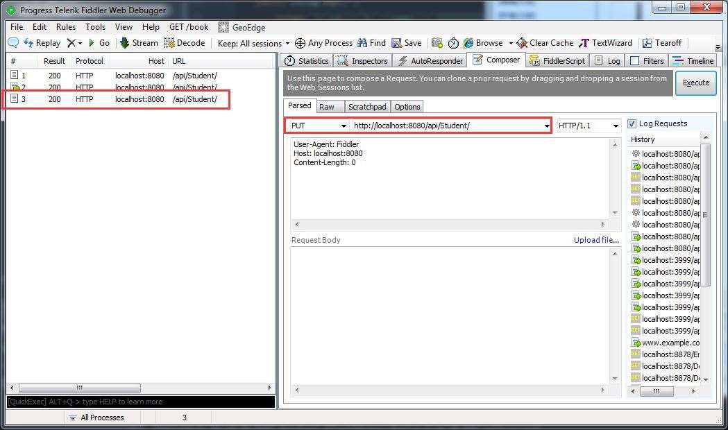This screenshot has width=728, height=430.
Task: Click the comment balloon toolbar icon
Action: tap(13, 43)
